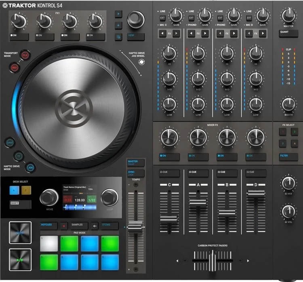
Task: Select blue deck A in Deck Select
Action: (x=14, y=190)
